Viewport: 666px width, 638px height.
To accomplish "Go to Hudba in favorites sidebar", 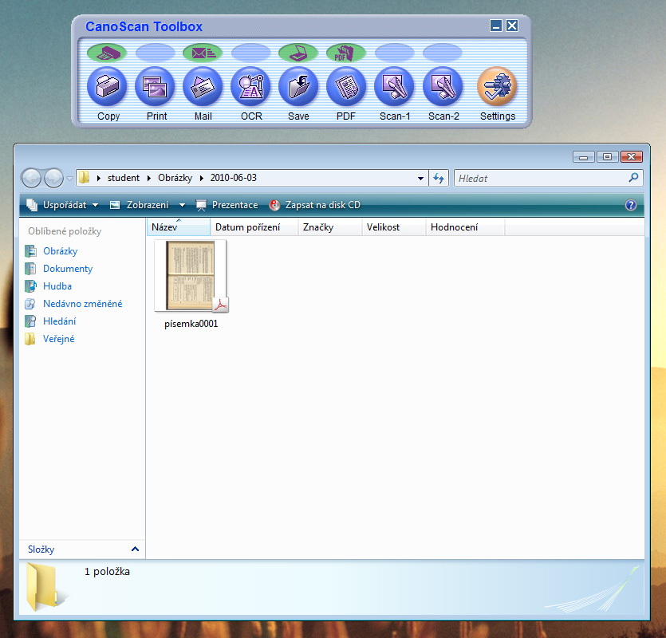I will tap(57, 286).
